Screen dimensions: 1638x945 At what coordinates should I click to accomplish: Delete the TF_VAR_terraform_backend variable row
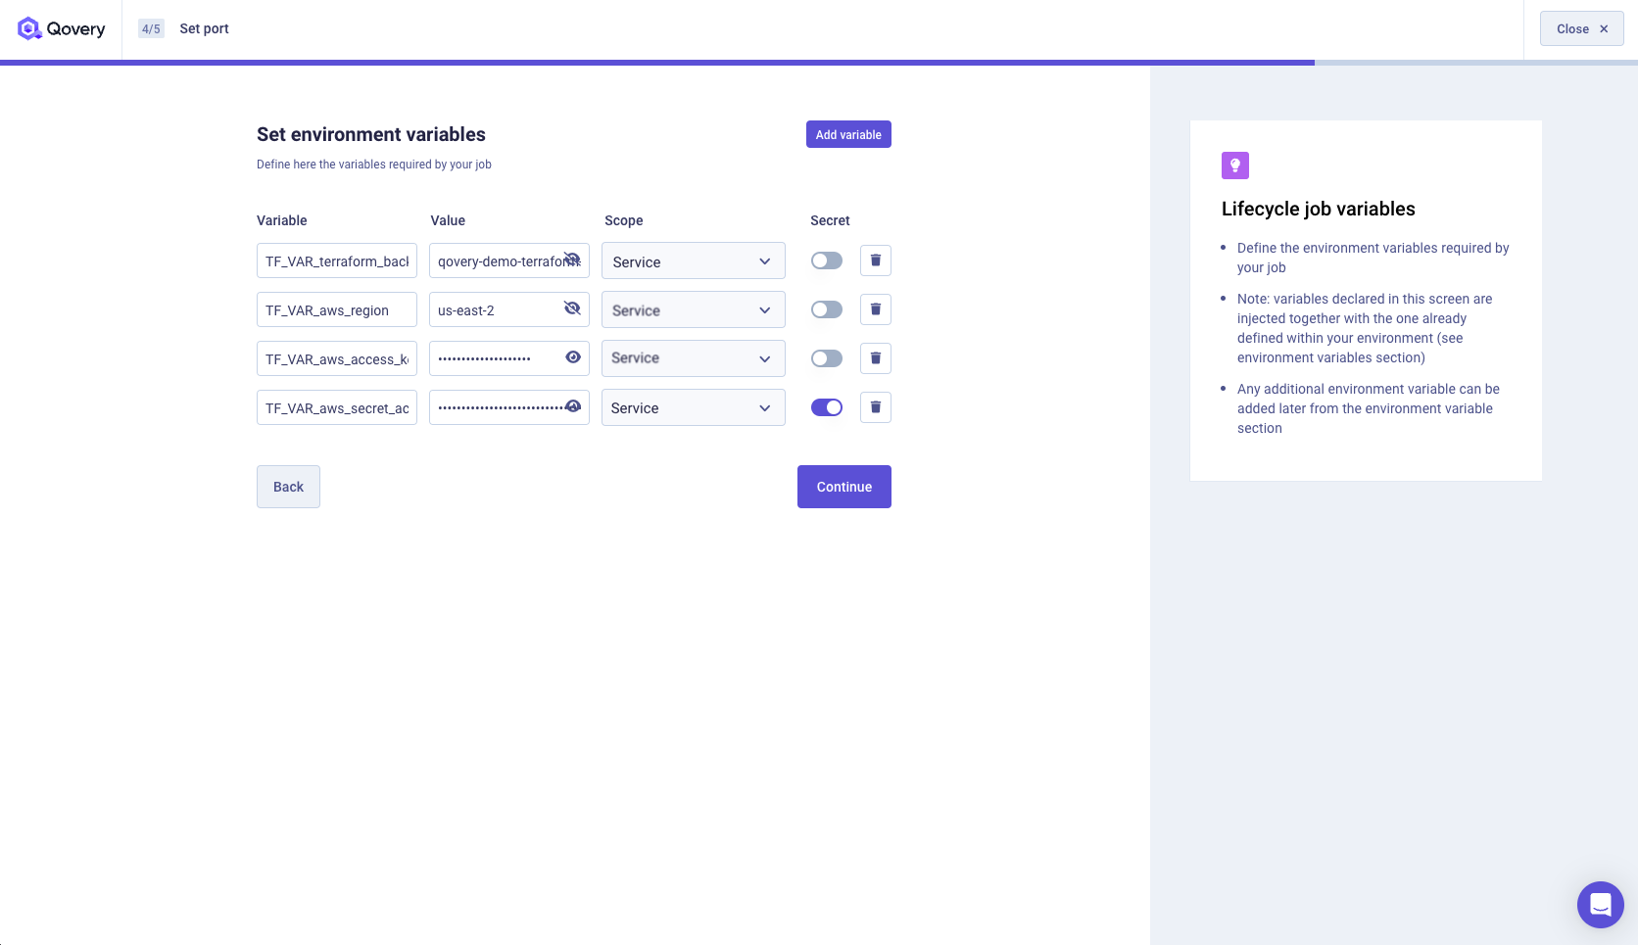pos(875,260)
